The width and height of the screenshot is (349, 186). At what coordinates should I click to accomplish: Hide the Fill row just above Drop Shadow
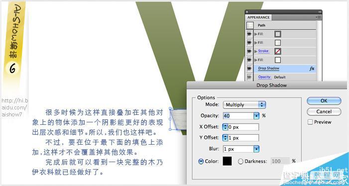(249, 60)
